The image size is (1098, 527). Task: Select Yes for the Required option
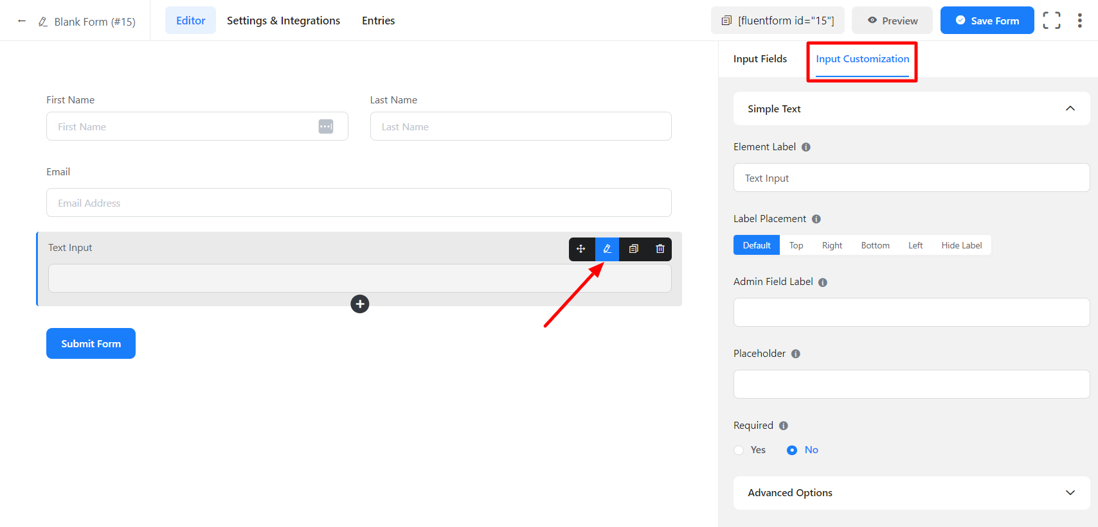(x=739, y=450)
